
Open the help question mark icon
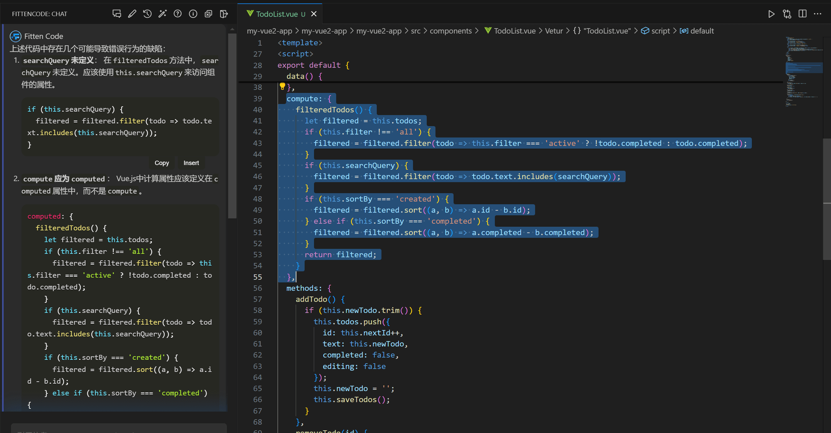click(x=178, y=14)
